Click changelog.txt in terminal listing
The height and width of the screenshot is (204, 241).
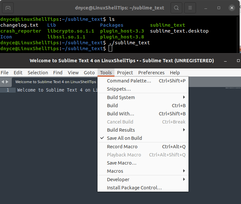pos(19,25)
